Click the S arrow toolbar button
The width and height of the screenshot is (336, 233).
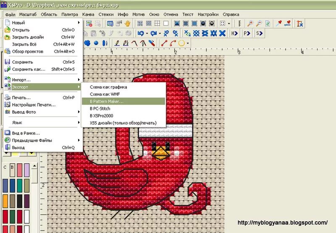259,33
